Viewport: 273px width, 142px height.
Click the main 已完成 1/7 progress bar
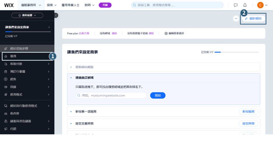pyautogui.click(x=237, y=52)
